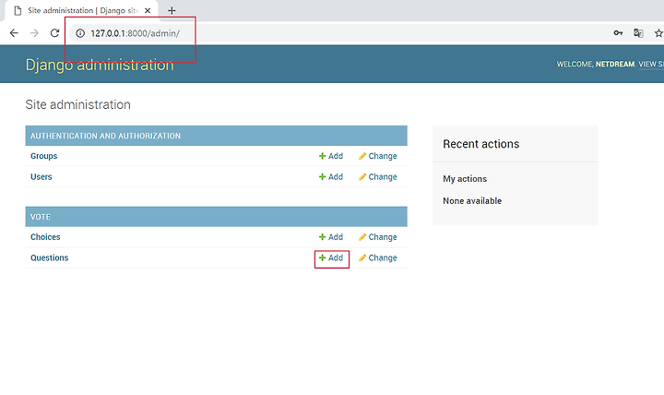This screenshot has width=664, height=395.
Task: Open saved passwords key icon
Action: (x=618, y=33)
